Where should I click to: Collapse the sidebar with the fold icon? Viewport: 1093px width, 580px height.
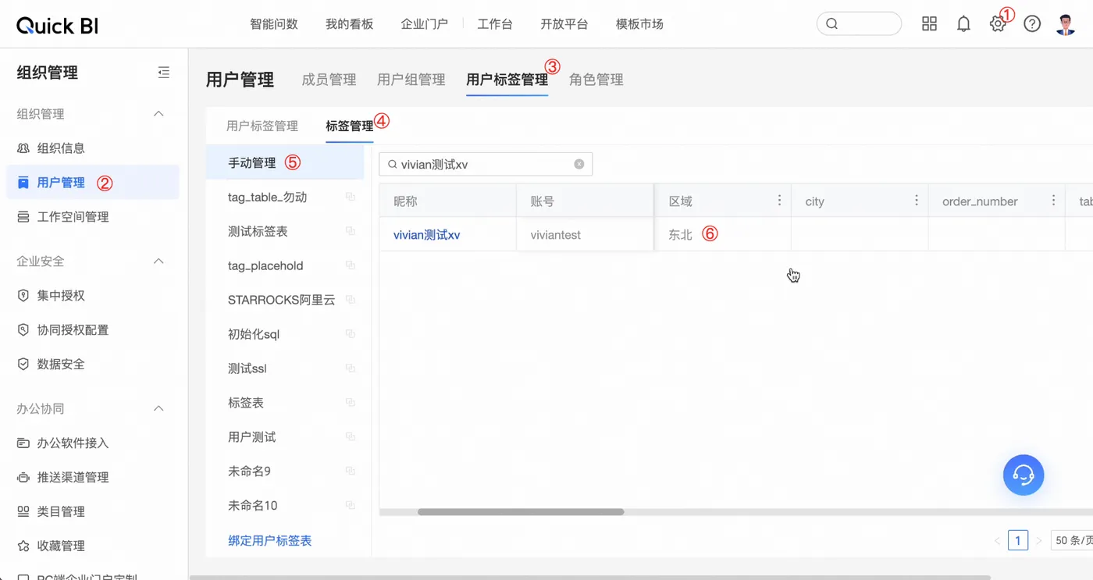click(x=163, y=73)
